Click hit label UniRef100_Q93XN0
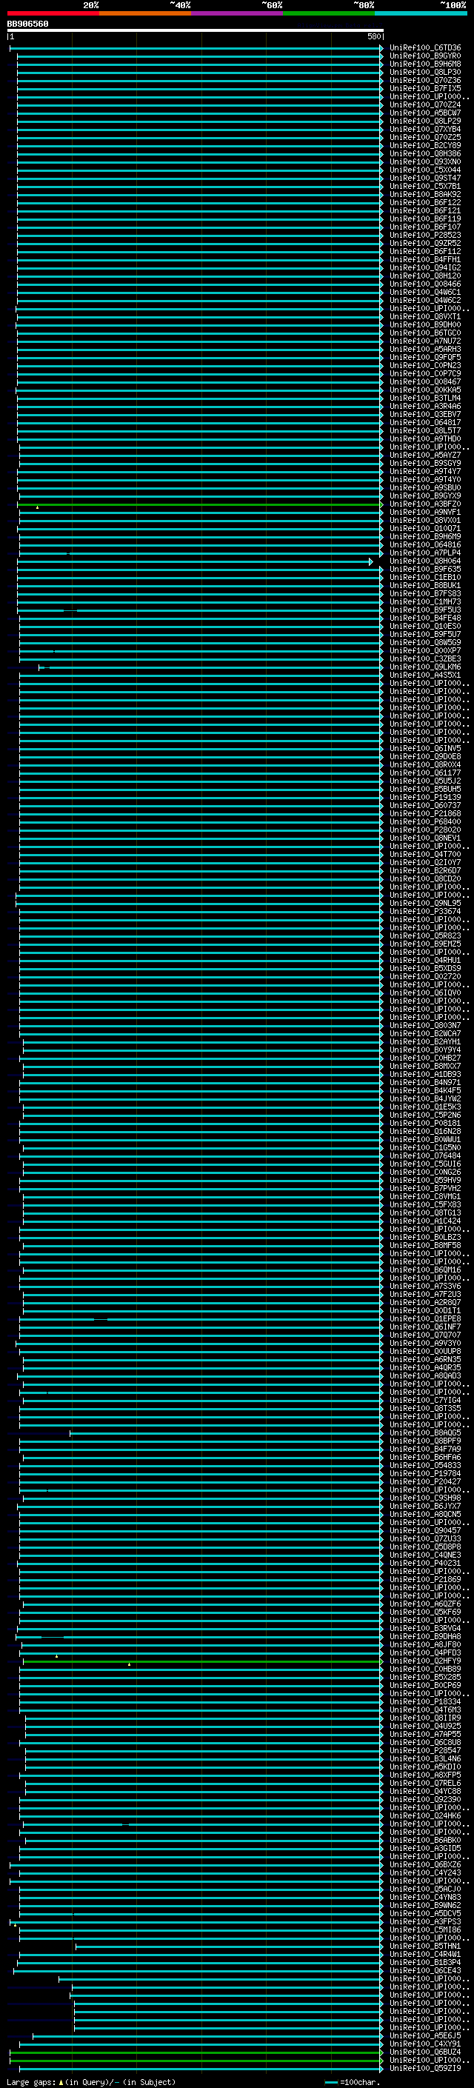The height and width of the screenshot is (2088, 474). click(424, 162)
